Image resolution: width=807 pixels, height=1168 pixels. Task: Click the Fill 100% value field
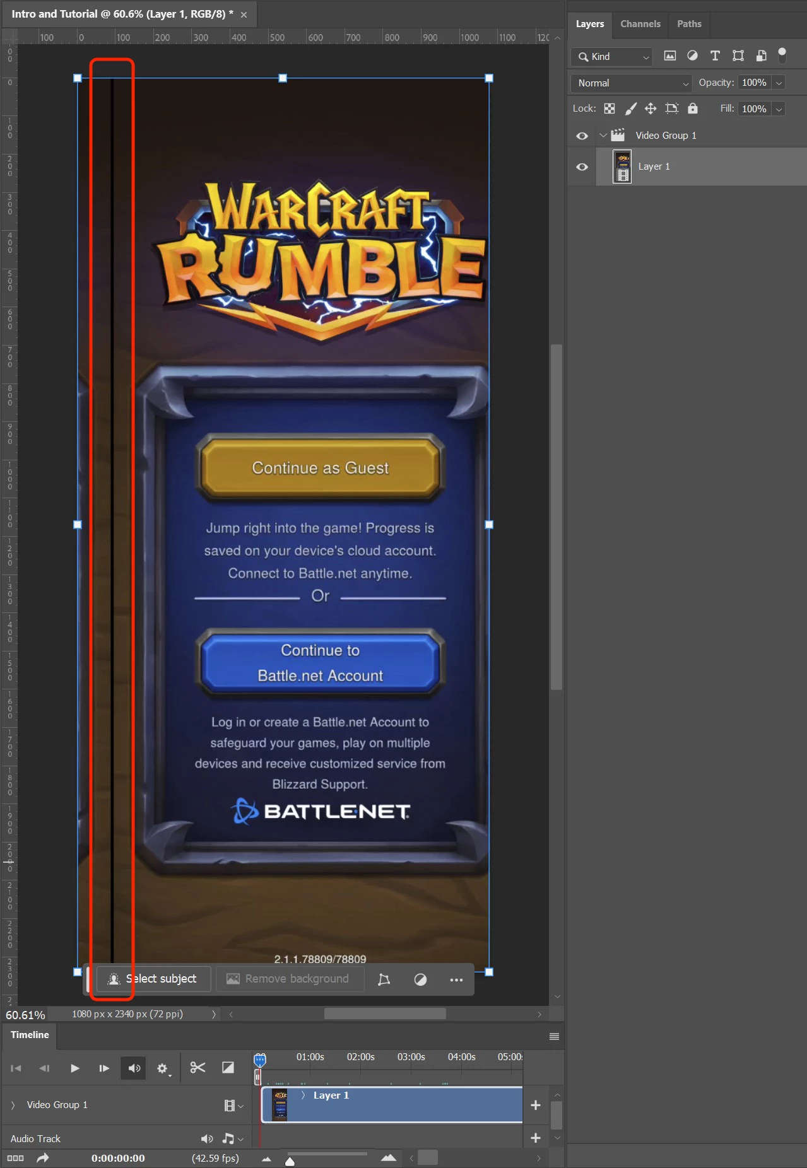coord(754,109)
